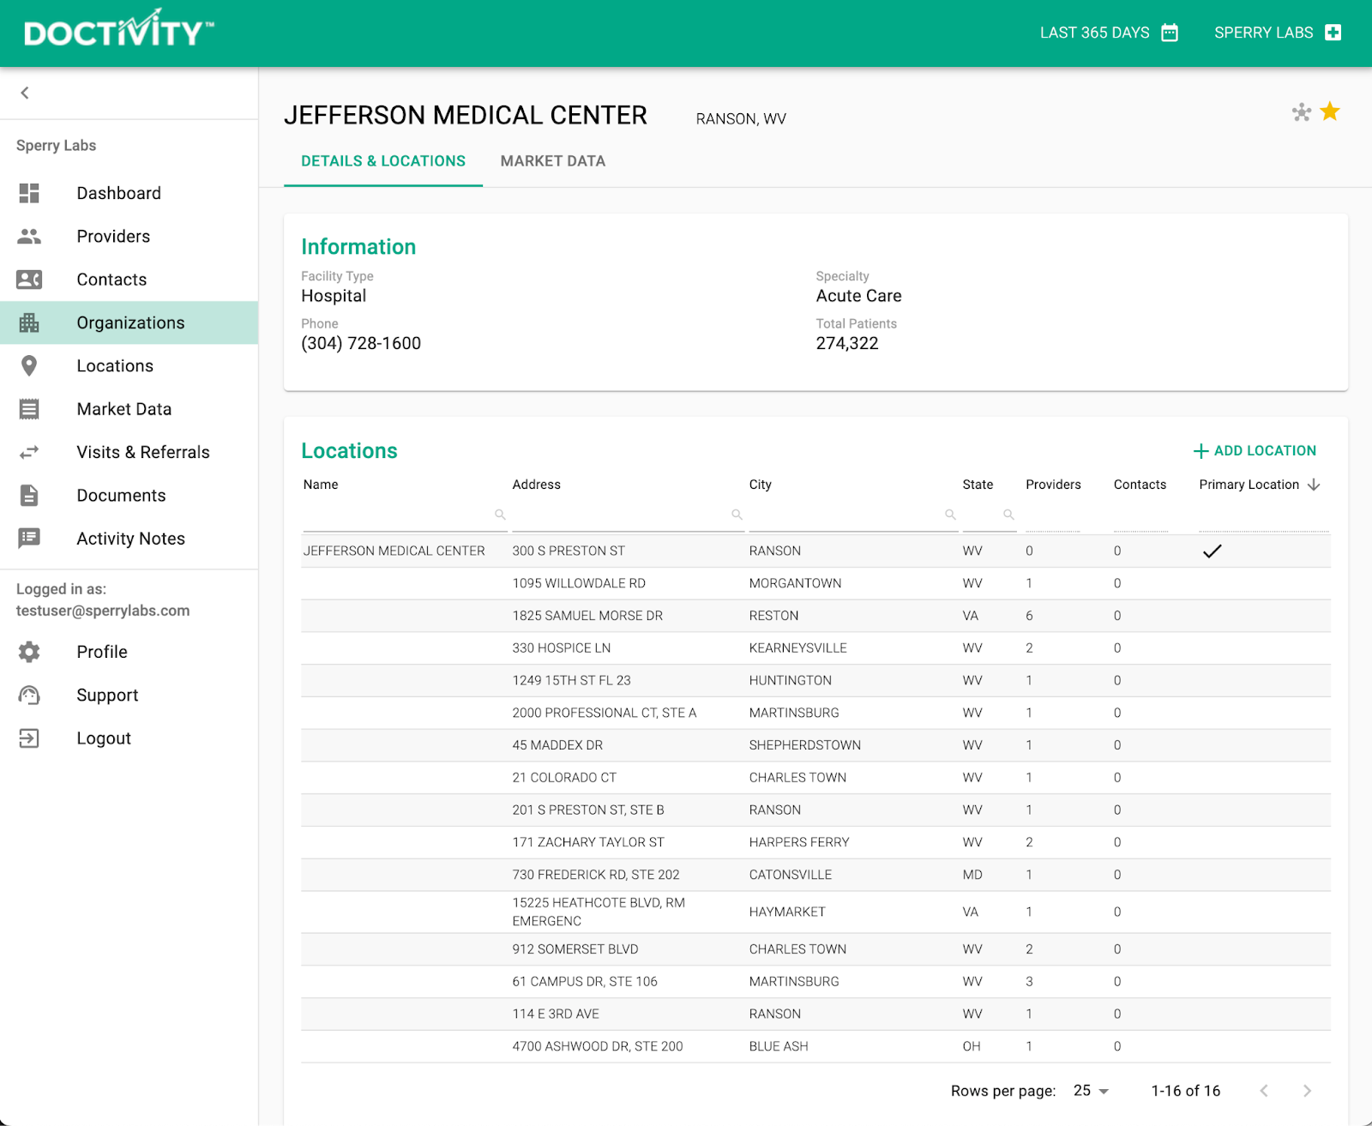The height and width of the screenshot is (1126, 1372).
Task: Click search icon in City filter
Action: [x=950, y=515]
